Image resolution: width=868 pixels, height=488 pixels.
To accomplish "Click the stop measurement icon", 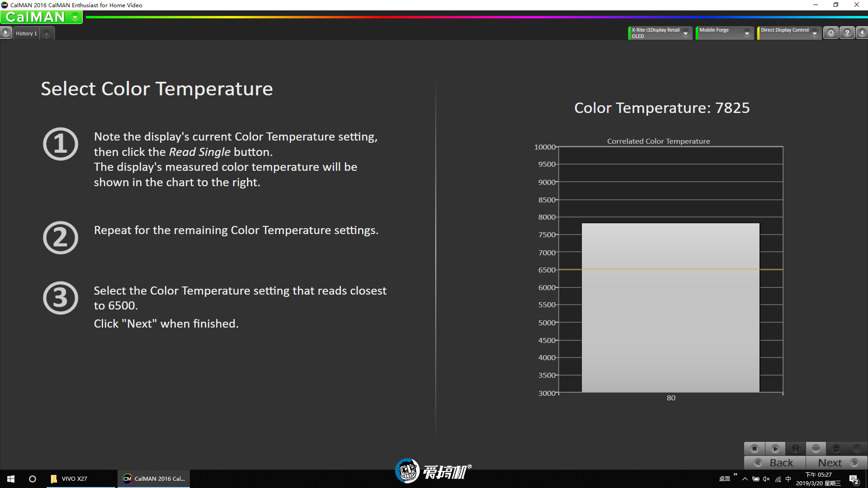I will [x=754, y=448].
